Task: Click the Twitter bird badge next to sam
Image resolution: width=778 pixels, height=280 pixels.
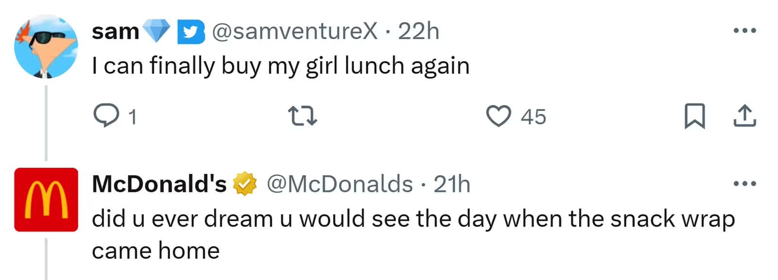Action: 191,32
